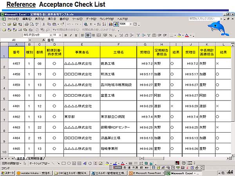
Task: Click the Line Color icon in Drawing toolbar
Action: [x=115, y=163]
